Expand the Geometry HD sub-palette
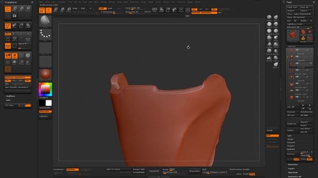 coord(294,177)
